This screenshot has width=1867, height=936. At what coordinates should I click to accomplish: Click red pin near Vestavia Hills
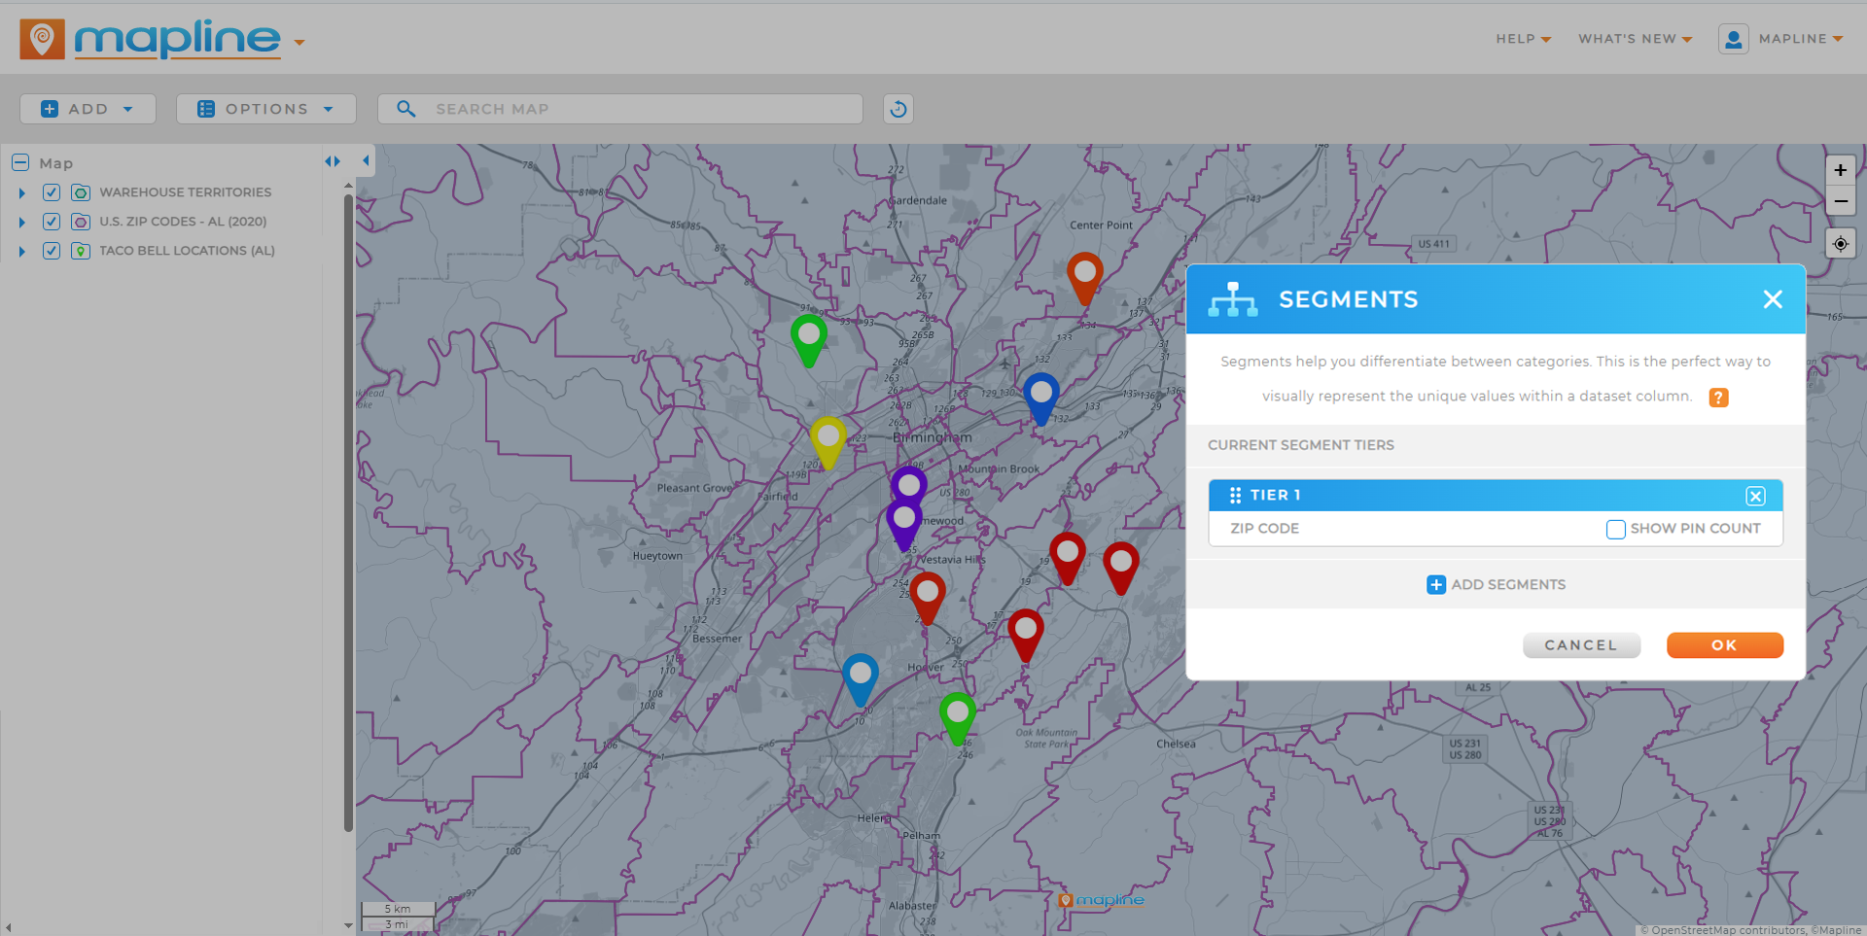[927, 597]
